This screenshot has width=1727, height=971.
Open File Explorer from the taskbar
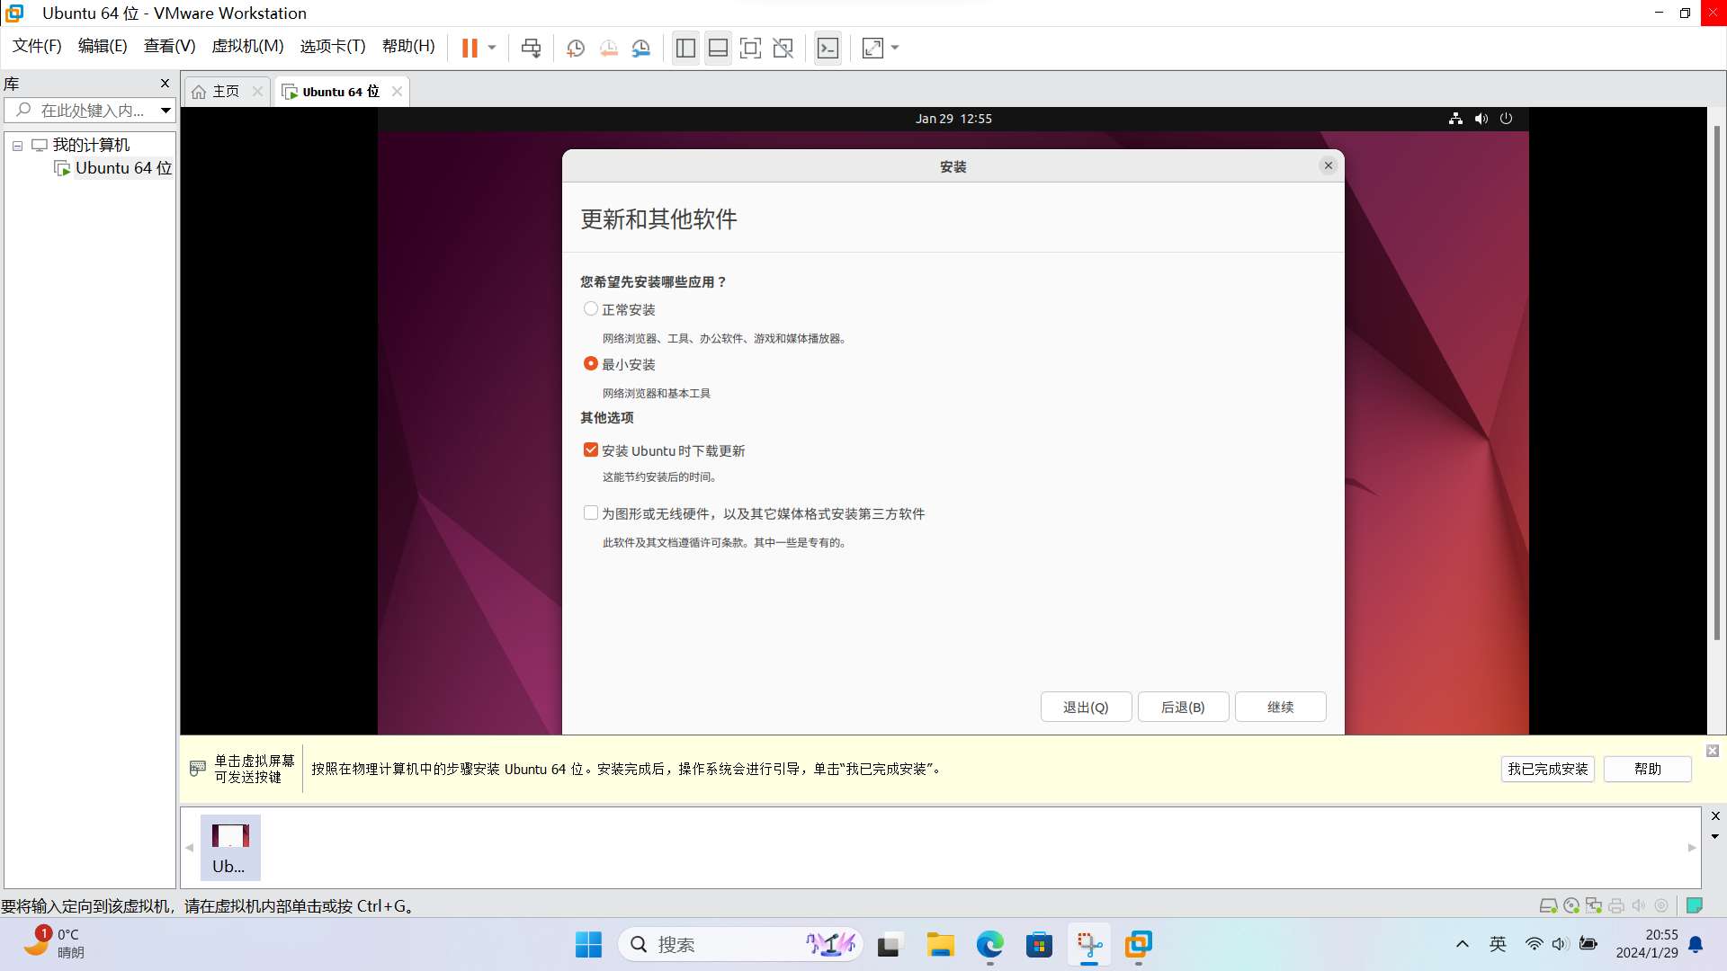[x=940, y=945]
